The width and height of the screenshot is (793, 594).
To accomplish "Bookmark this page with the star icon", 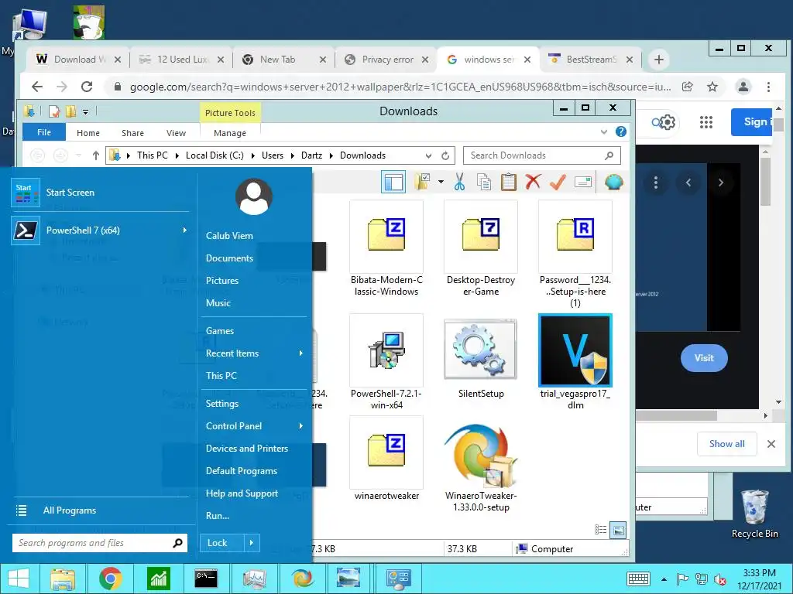I will click(x=712, y=87).
